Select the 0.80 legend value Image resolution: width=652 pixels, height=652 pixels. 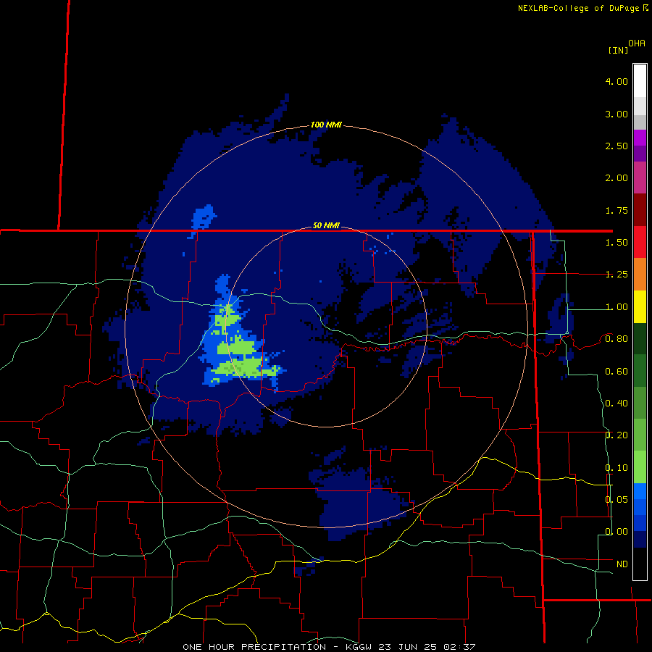tap(617, 339)
